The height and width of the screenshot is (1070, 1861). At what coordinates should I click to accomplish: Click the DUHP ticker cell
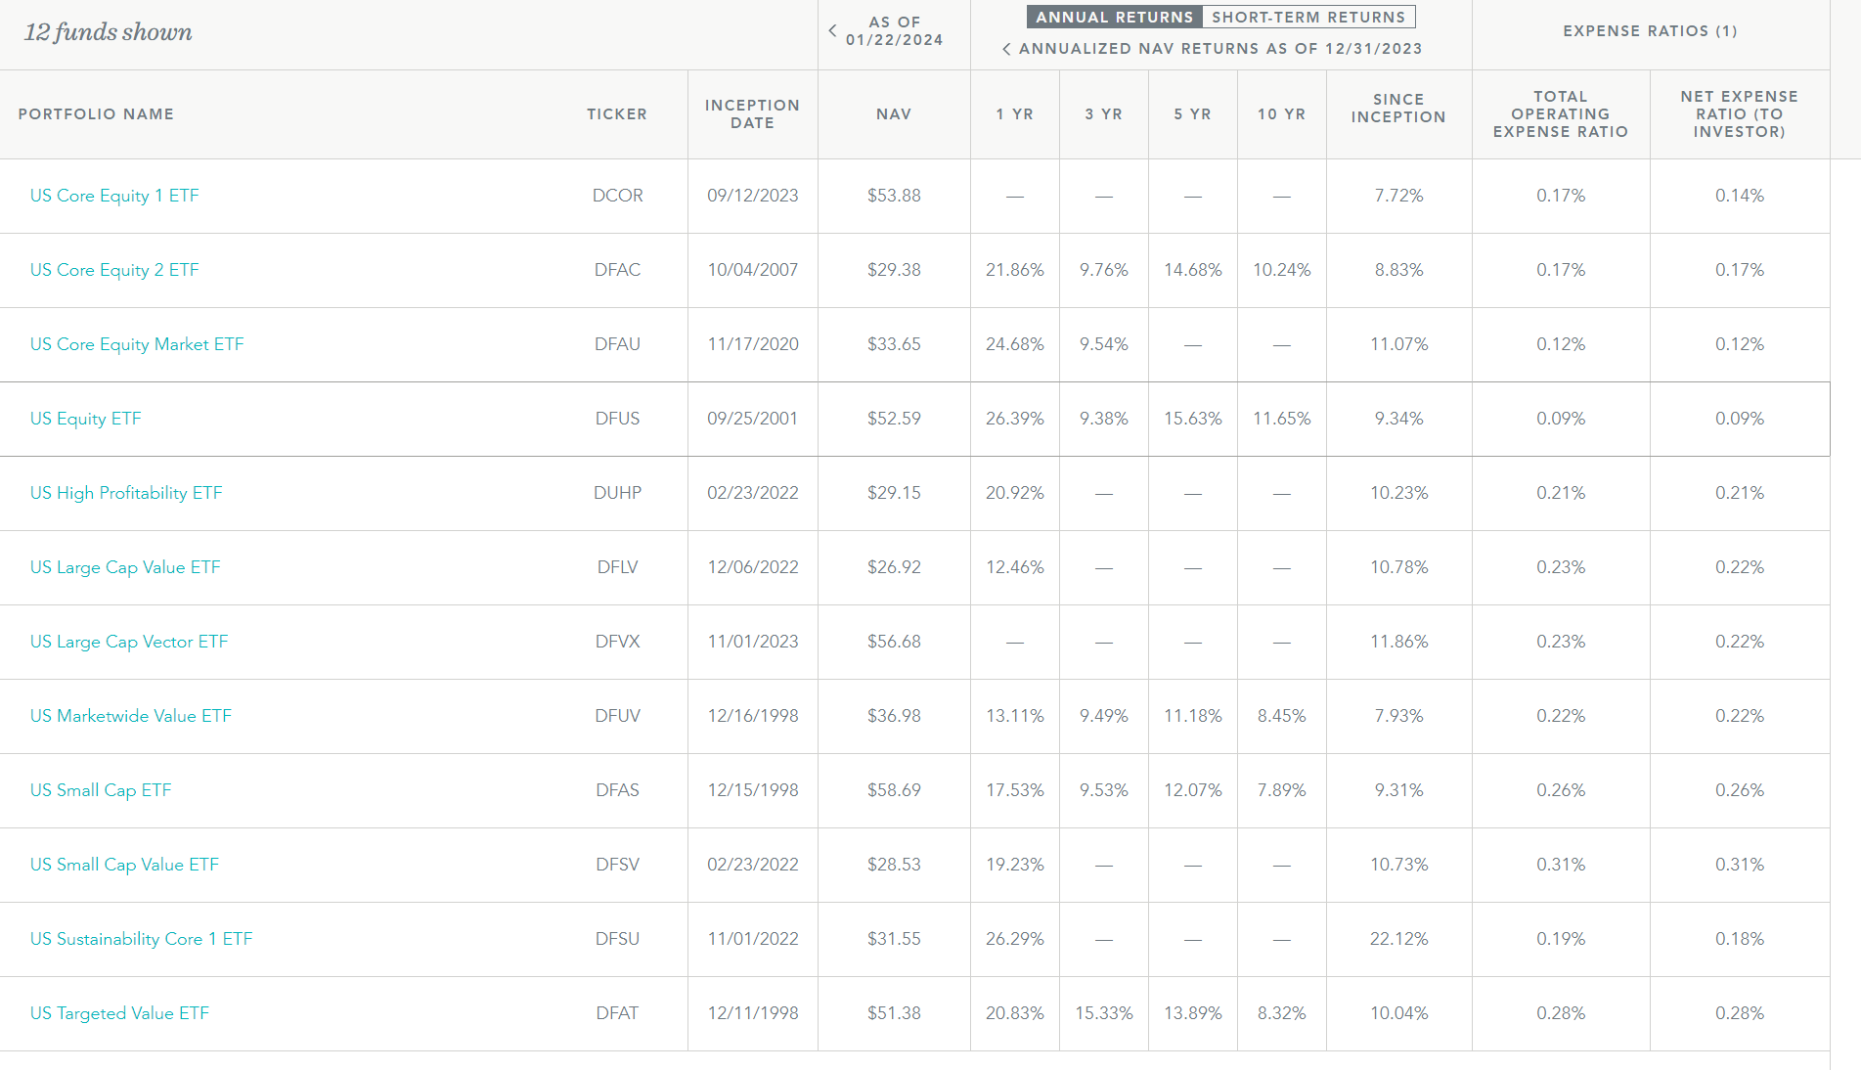(618, 493)
